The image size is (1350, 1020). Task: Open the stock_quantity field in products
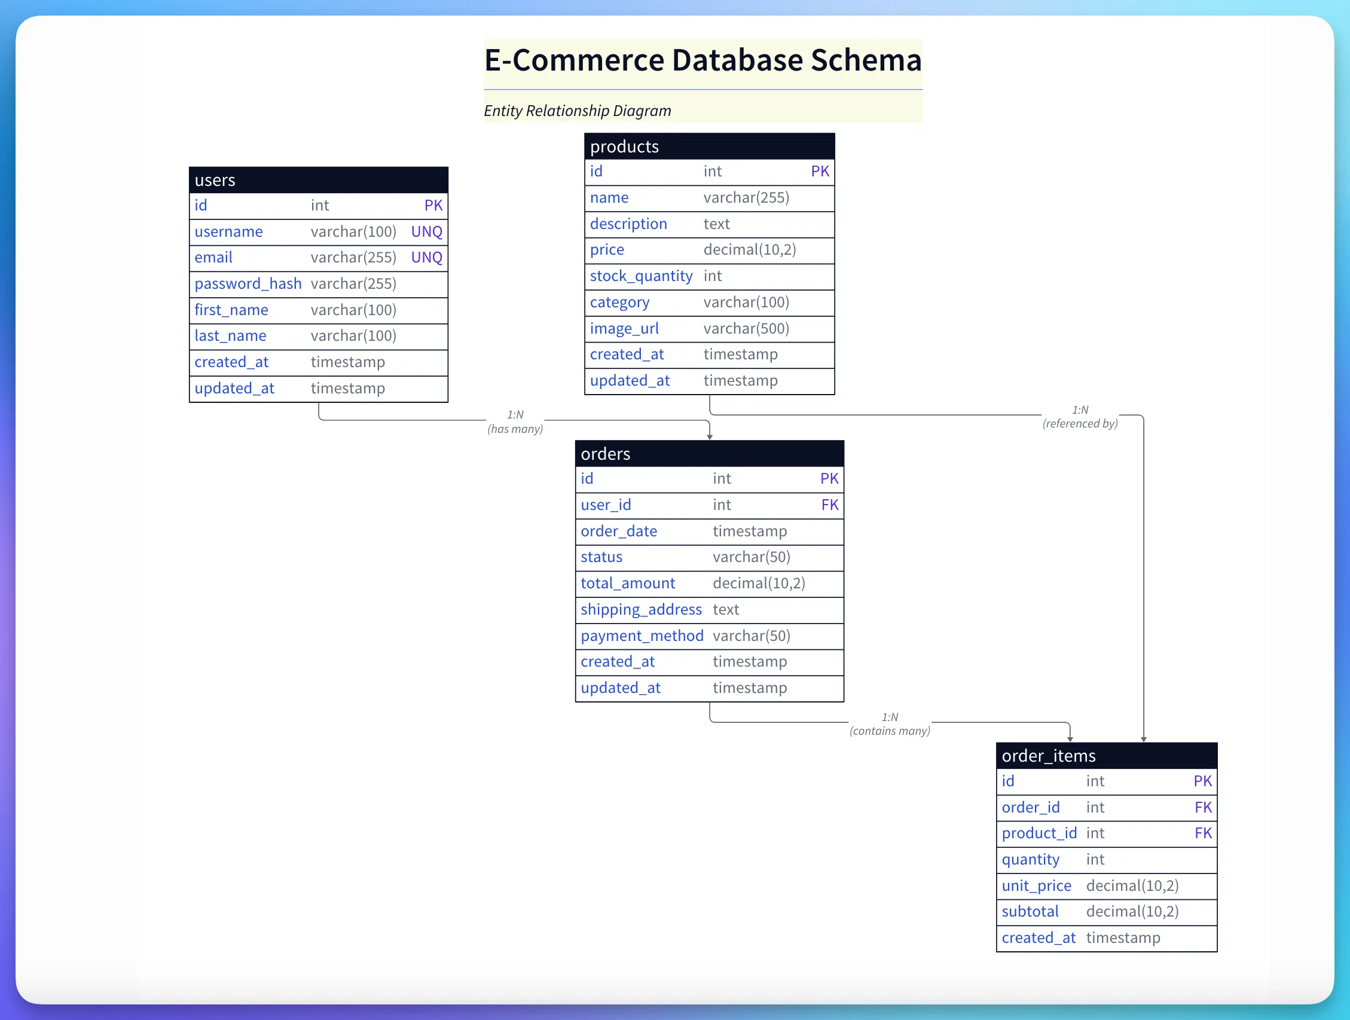[x=641, y=276]
